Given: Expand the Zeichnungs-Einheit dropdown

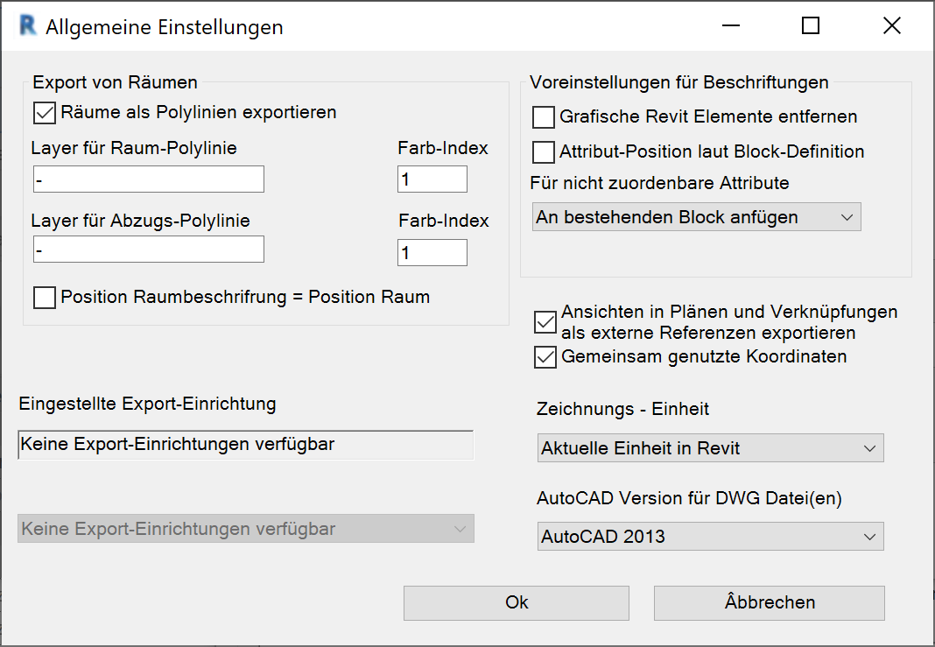Looking at the screenshot, I should tap(710, 448).
